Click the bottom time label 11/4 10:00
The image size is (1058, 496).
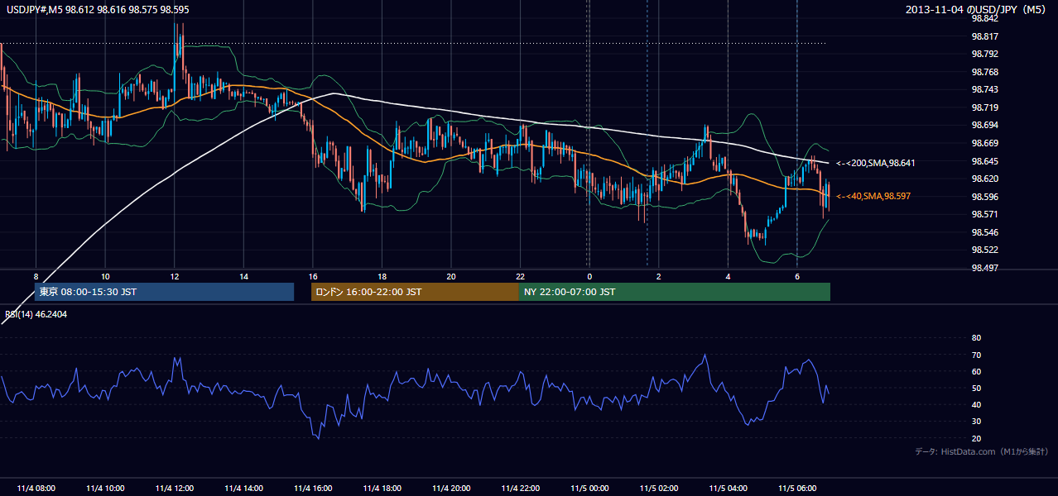tap(105, 489)
